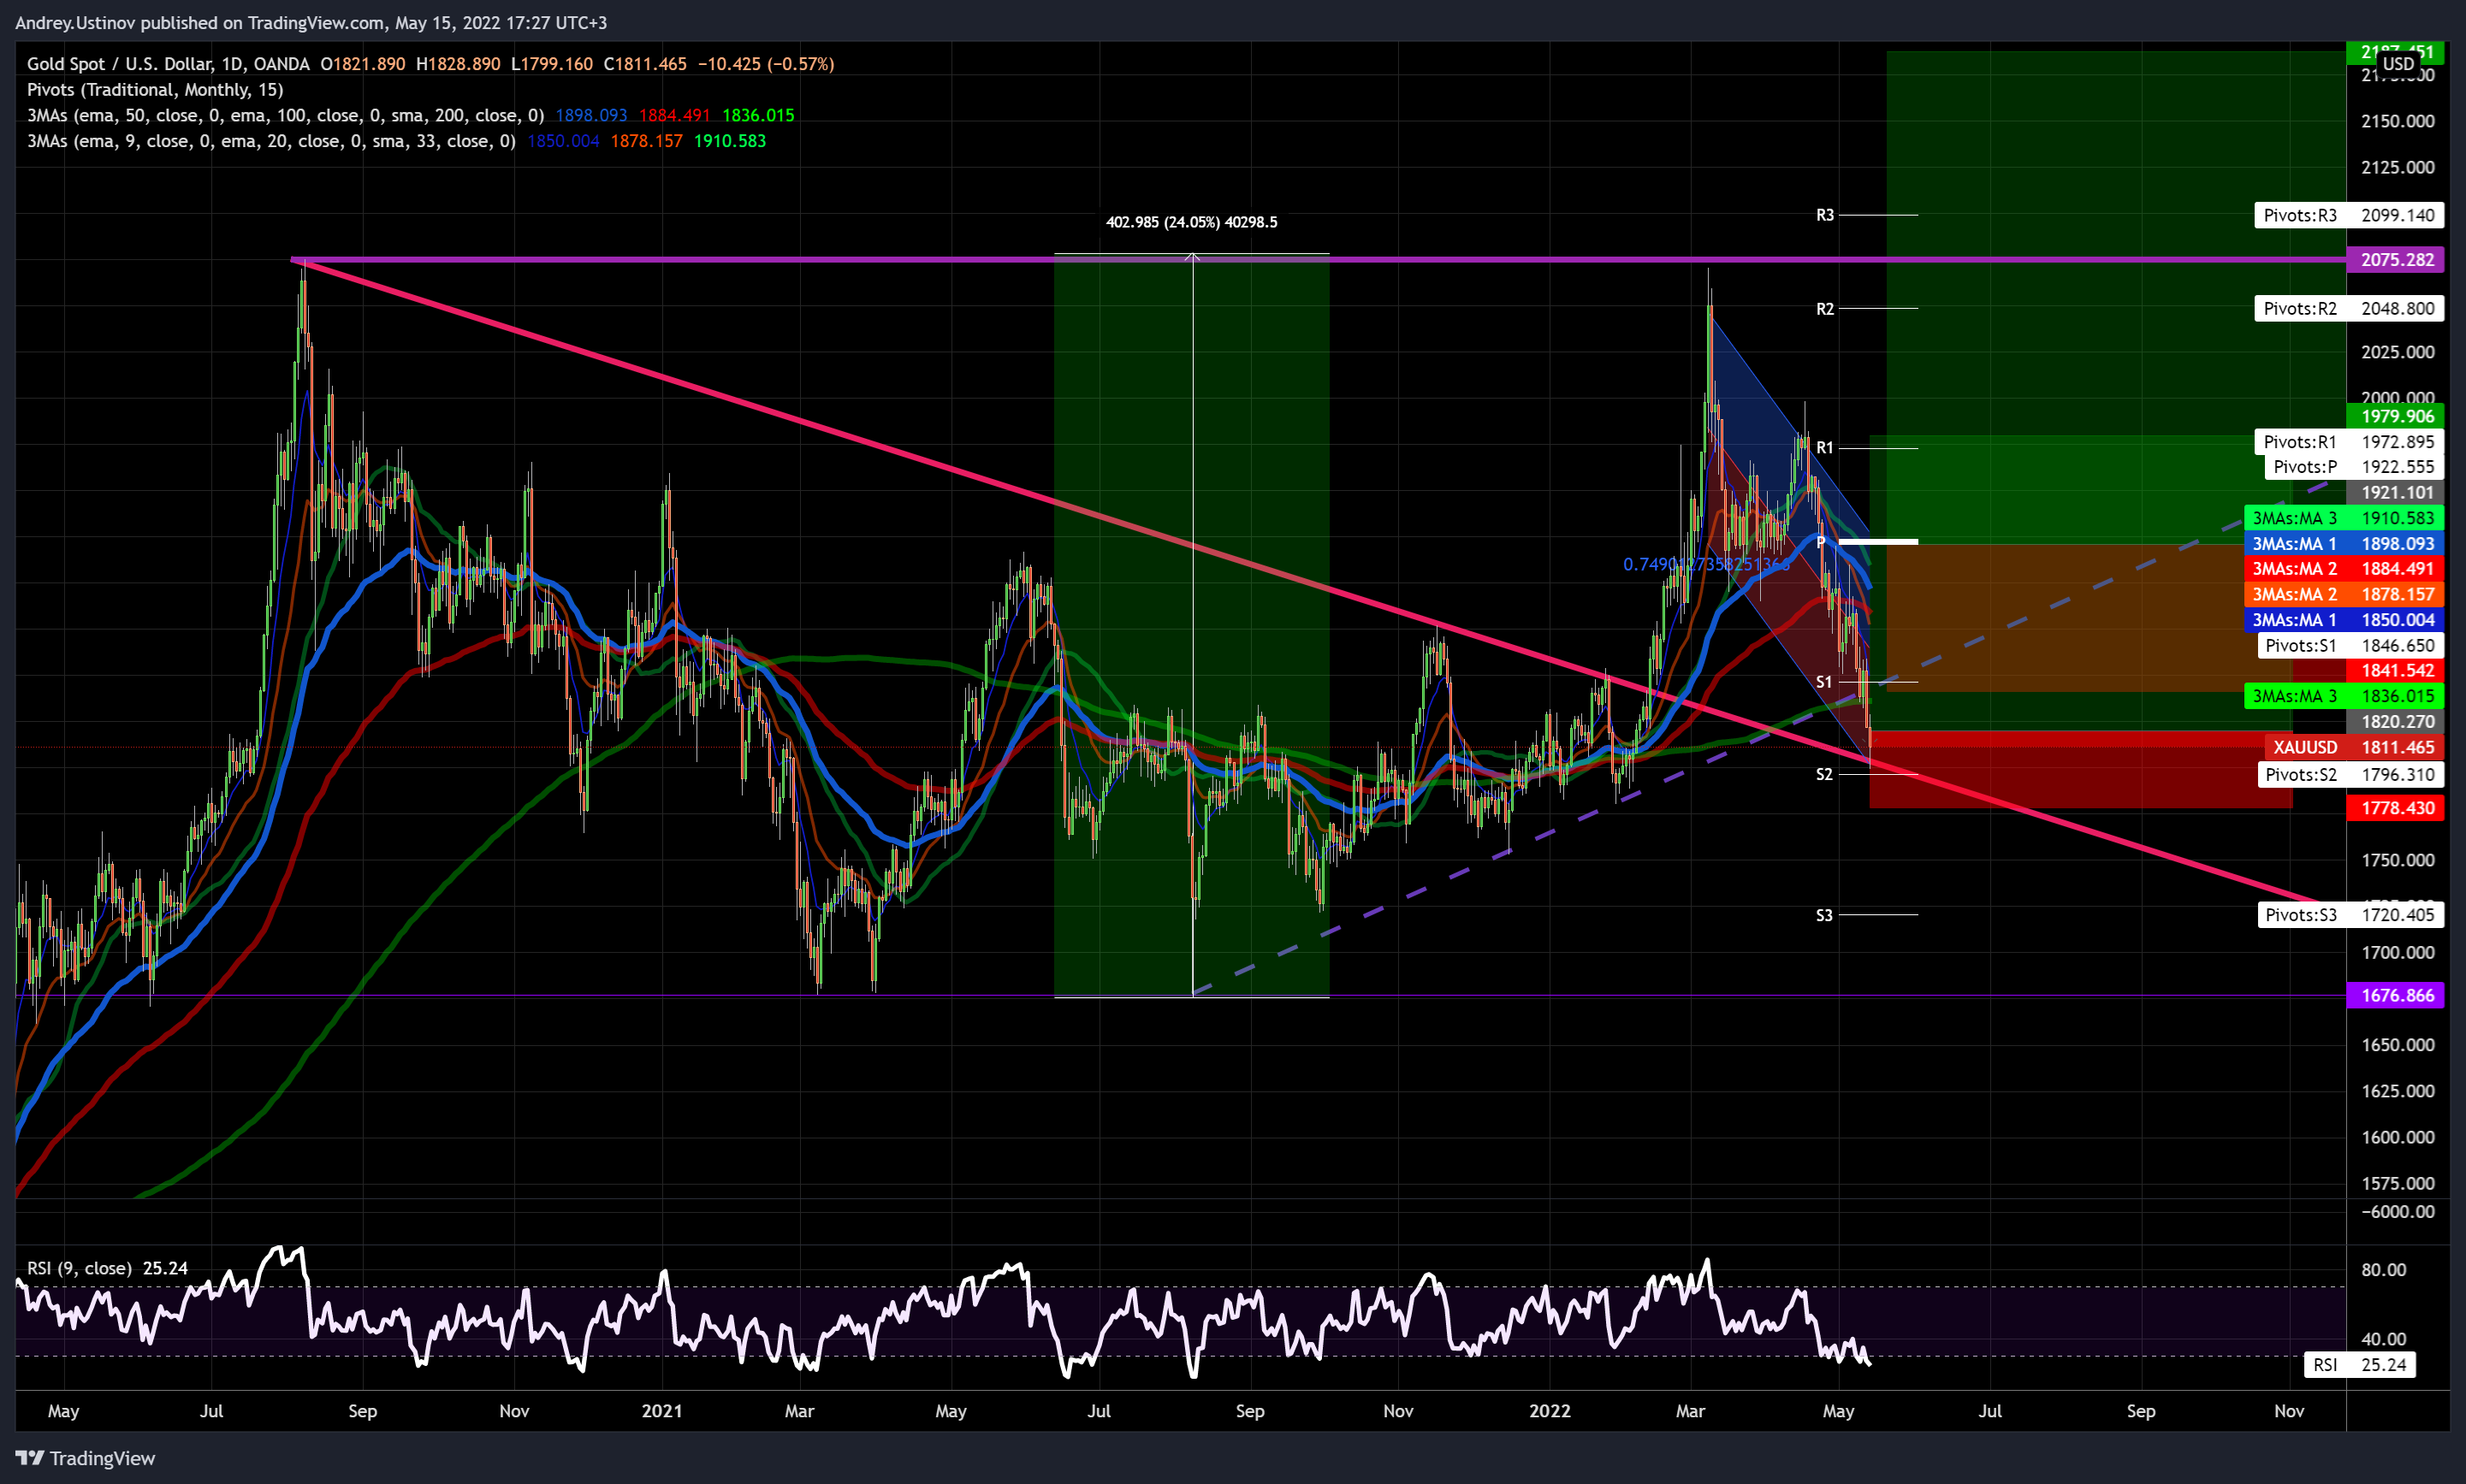Click the purple 2075.282 price level label
Screen dimensions: 2466x1484
click(2395, 260)
